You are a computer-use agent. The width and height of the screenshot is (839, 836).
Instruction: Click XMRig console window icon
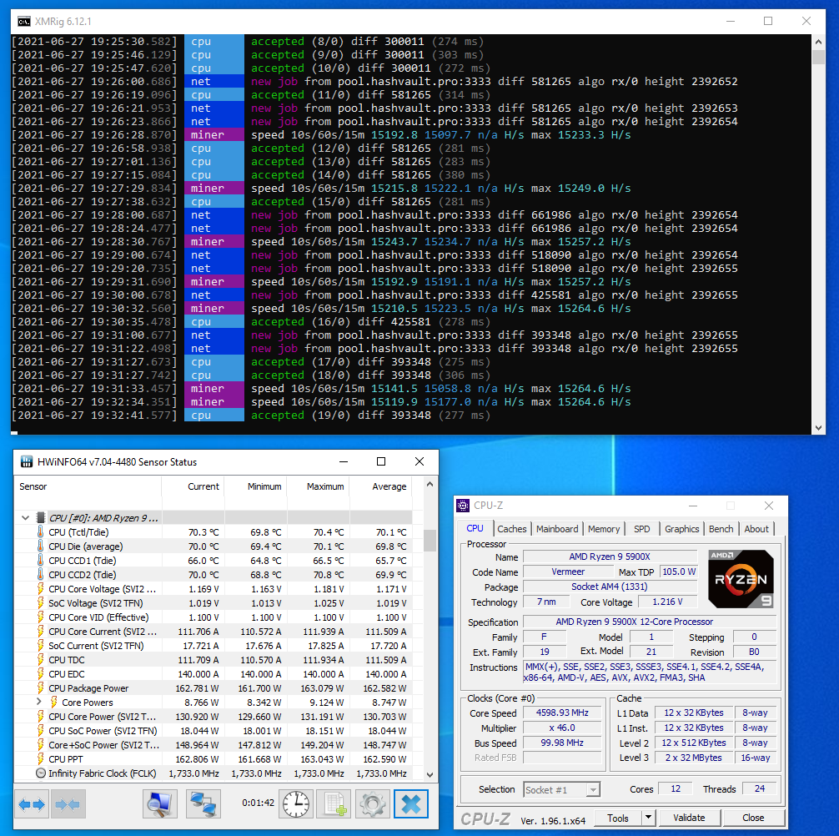[x=24, y=22]
